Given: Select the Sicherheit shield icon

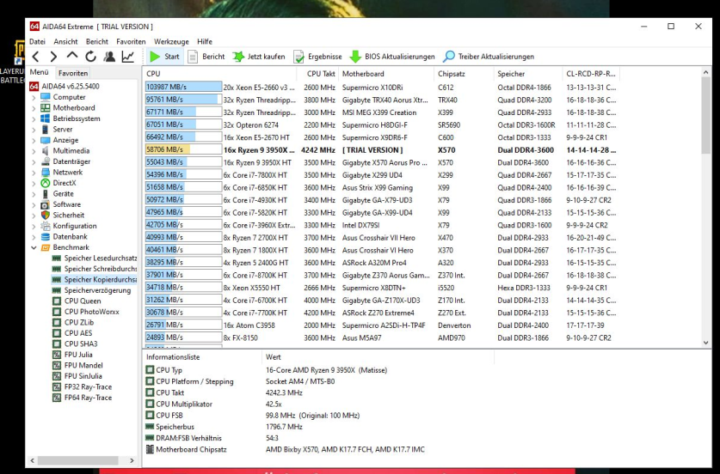Looking at the screenshot, I should pyautogui.click(x=45, y=215).
